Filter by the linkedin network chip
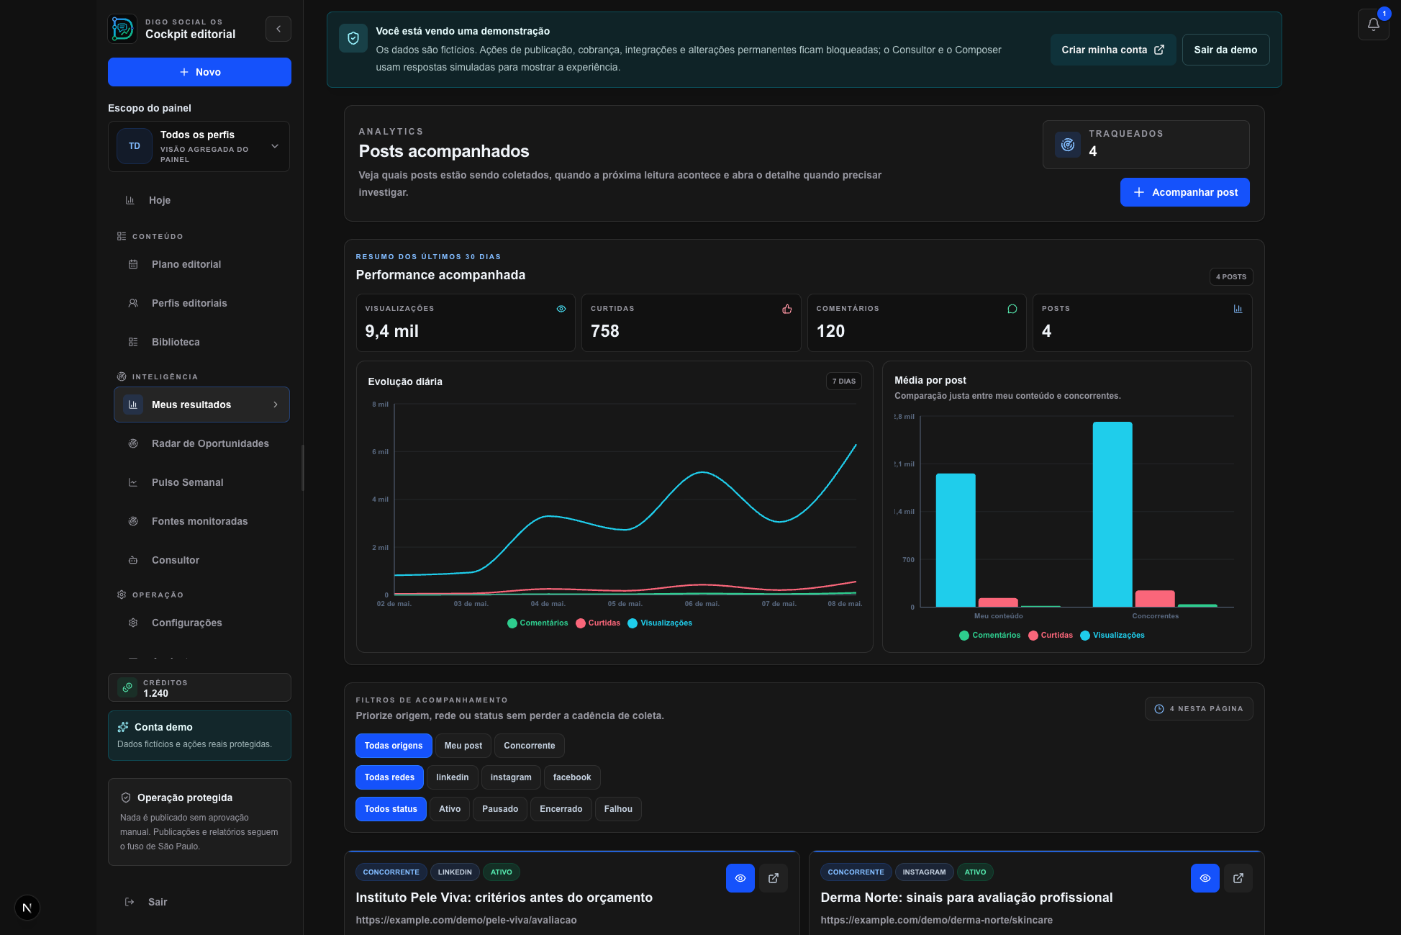This screenshot has height=935, width=1401. tap(453, 777)
